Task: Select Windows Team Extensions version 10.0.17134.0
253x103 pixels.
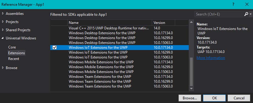Action: tap(119, 76)
